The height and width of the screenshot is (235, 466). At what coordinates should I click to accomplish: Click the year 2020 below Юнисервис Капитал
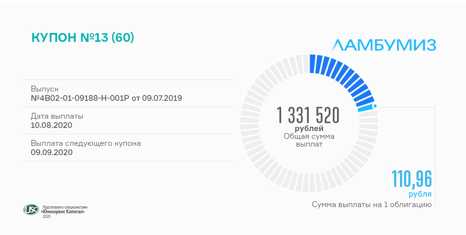(x=46, y=216)
